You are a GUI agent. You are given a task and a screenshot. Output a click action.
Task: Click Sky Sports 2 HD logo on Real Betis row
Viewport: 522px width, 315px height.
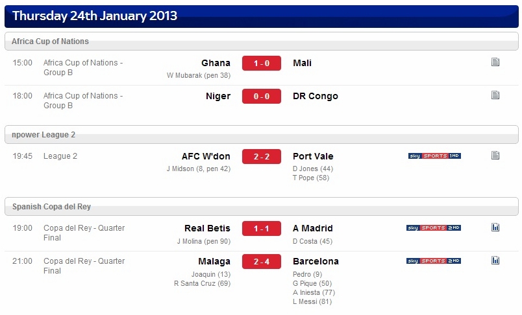point(434,228)
